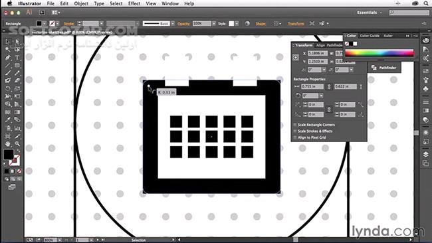Click the Stroke label link
This screenshot has height=243, width=432.
pyautogui.click(x=69, y=24)
